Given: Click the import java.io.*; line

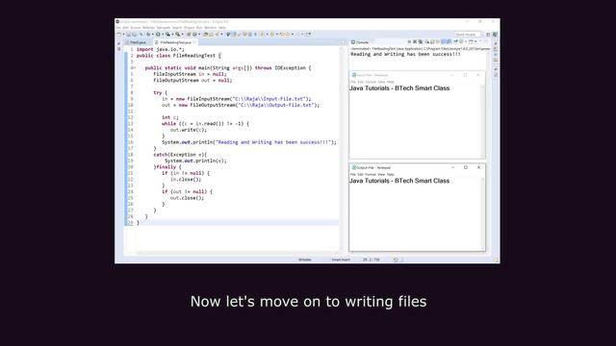Looking at the screenshot, I should point(161,49).
